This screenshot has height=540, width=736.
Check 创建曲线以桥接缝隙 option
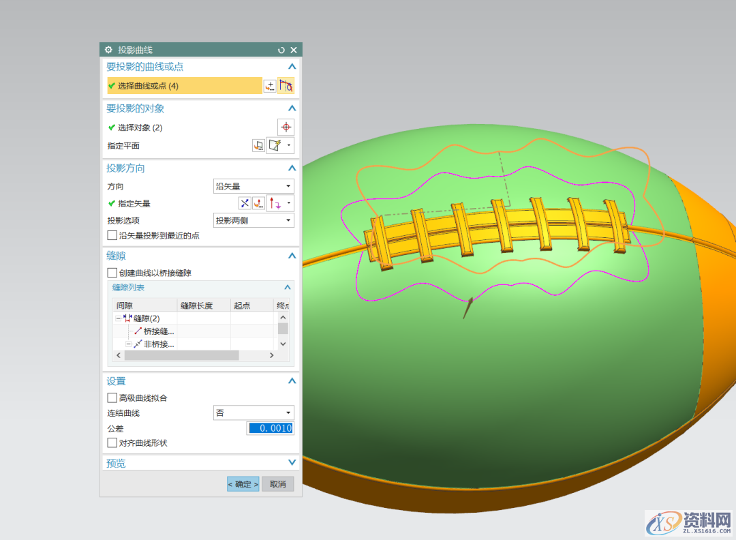(x=112, y=273)
